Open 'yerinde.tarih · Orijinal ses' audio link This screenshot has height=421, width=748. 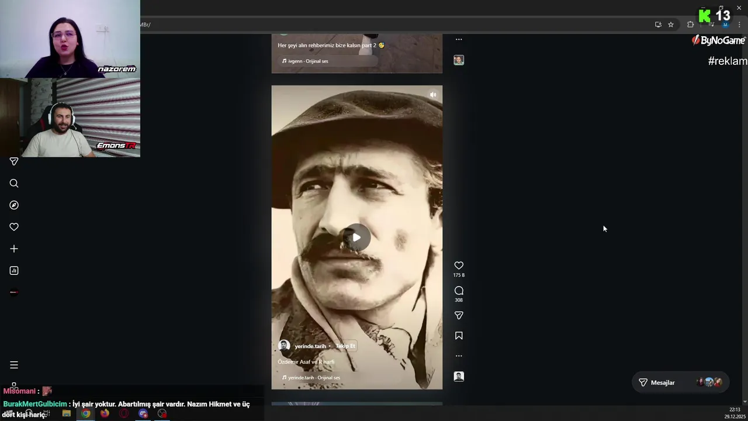coord(311,378)
